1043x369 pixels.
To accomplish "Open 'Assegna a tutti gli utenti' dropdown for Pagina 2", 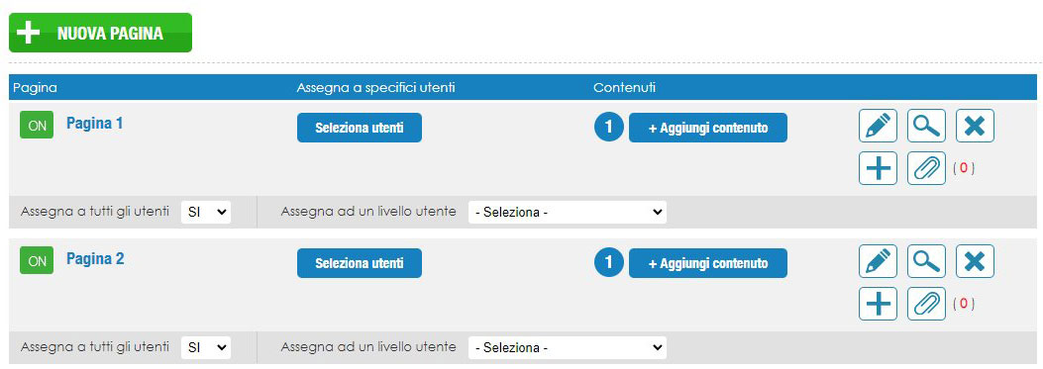I will coord(206,347).
